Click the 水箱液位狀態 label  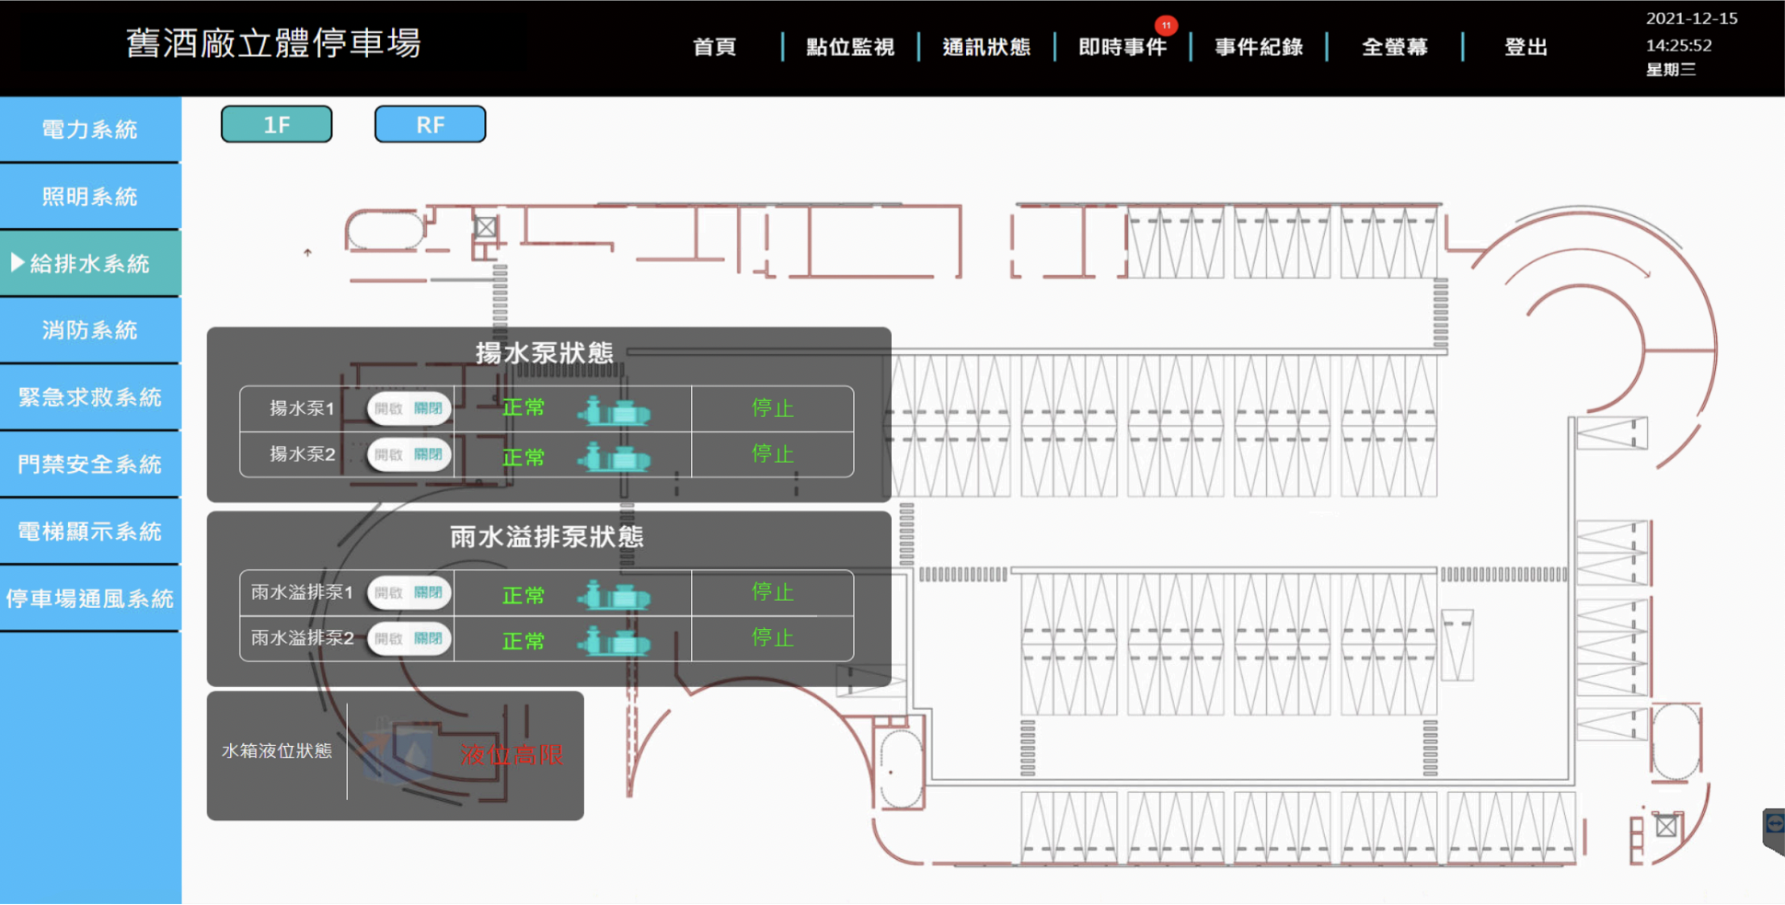click(x=277, y=750)
